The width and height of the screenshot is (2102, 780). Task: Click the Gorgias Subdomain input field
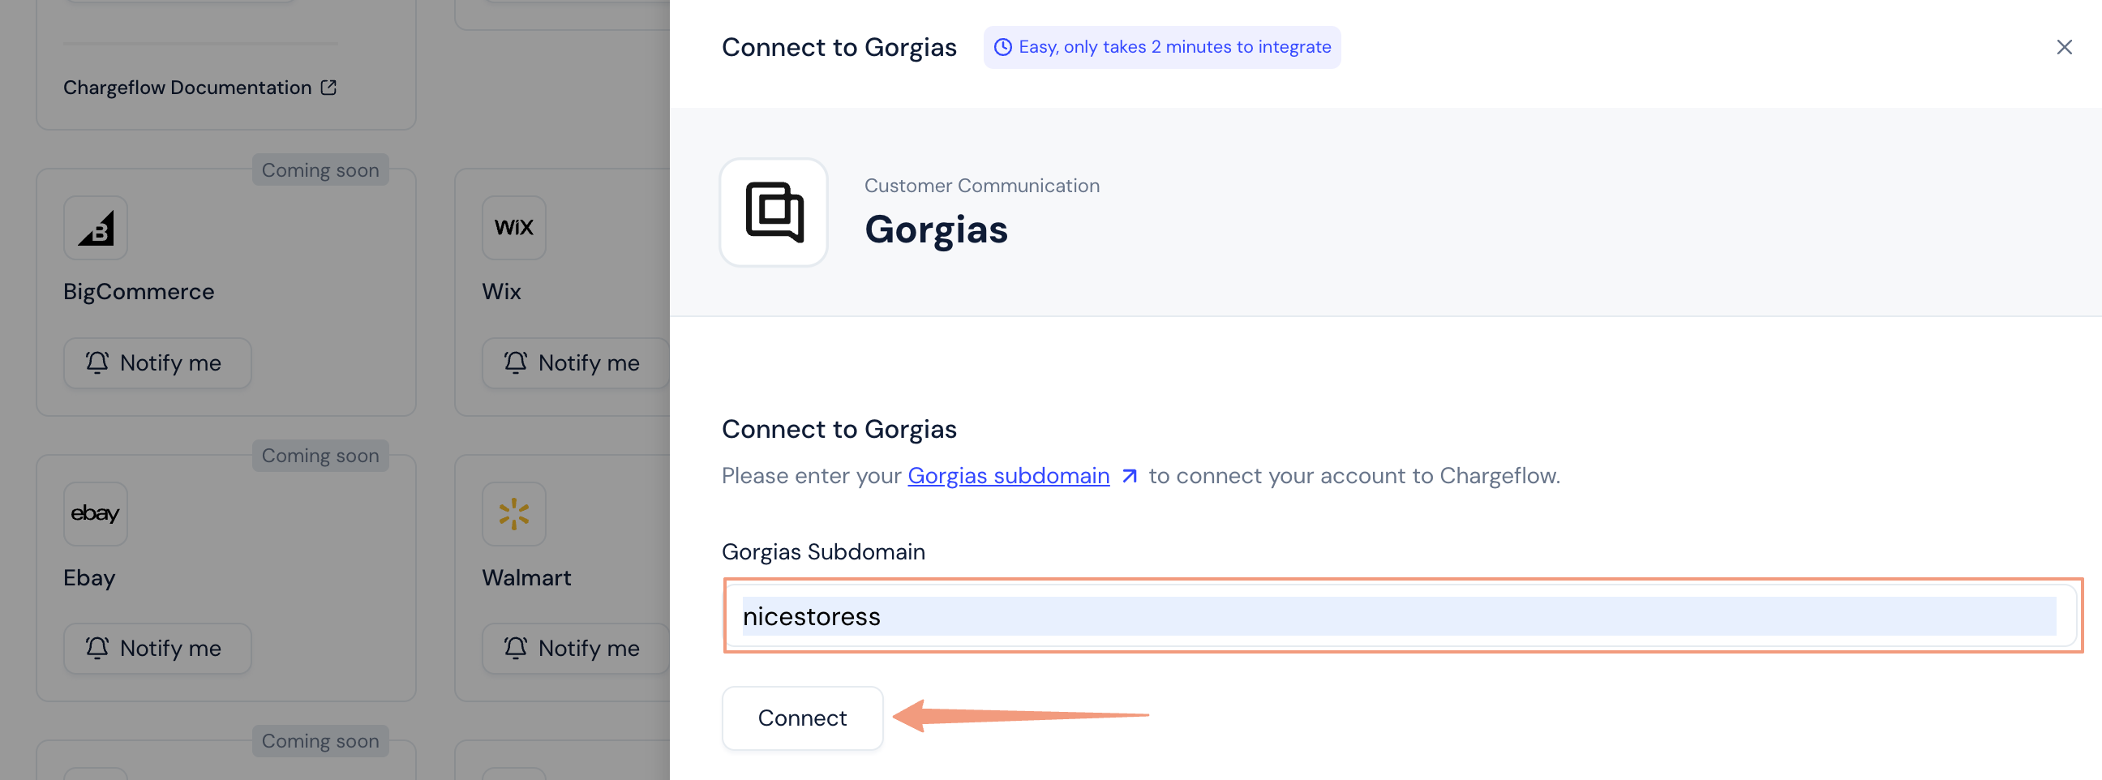1399,616
